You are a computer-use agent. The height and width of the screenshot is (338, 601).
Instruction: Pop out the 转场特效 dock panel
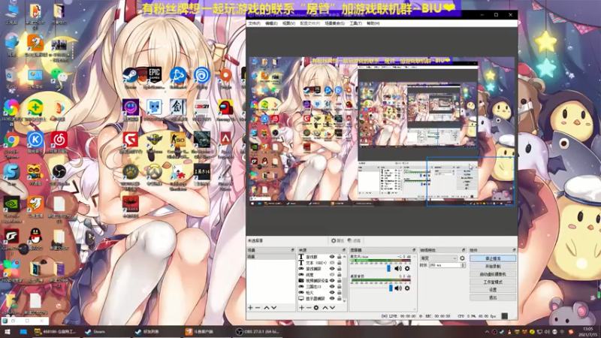point(464,250)
